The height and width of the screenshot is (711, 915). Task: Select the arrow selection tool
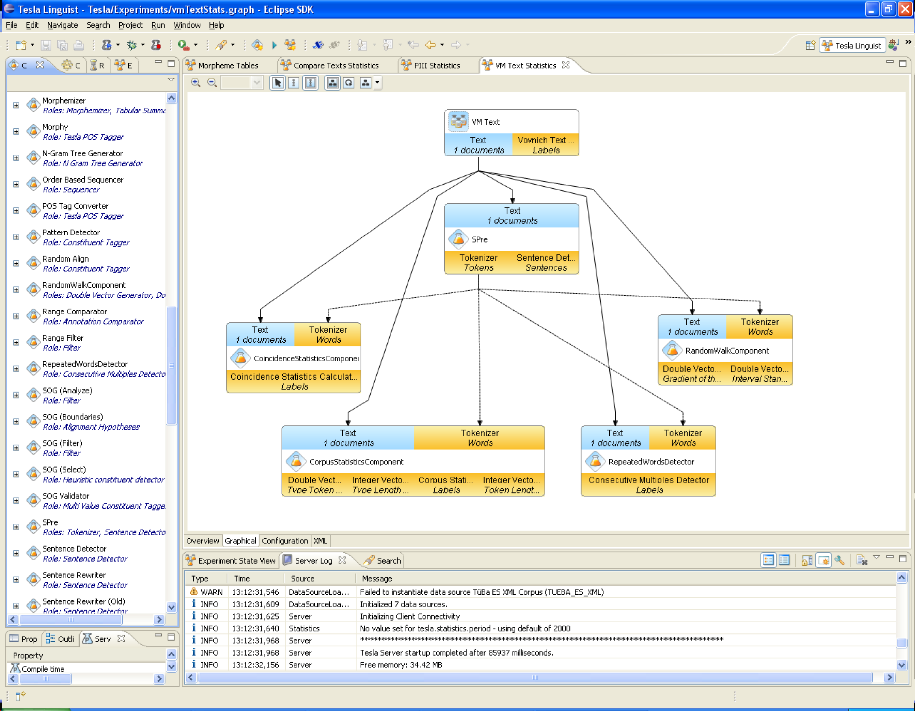(x=277, y=83)
